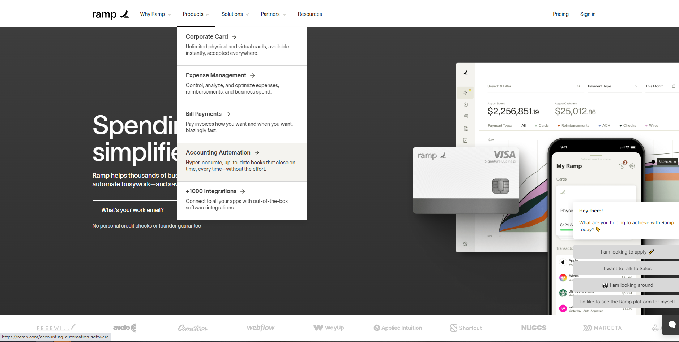This screenshot has height=342, width=679.
Task: Open the Pricing page
Action: coord(561,14)
